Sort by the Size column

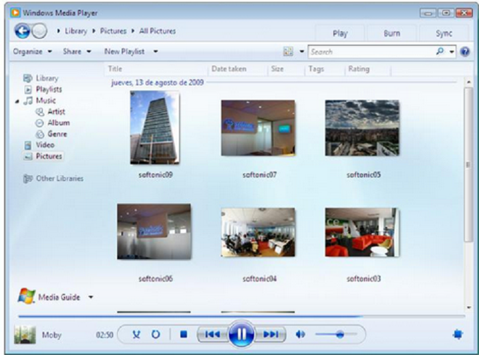pyautogui.click(x=286, y=69)
